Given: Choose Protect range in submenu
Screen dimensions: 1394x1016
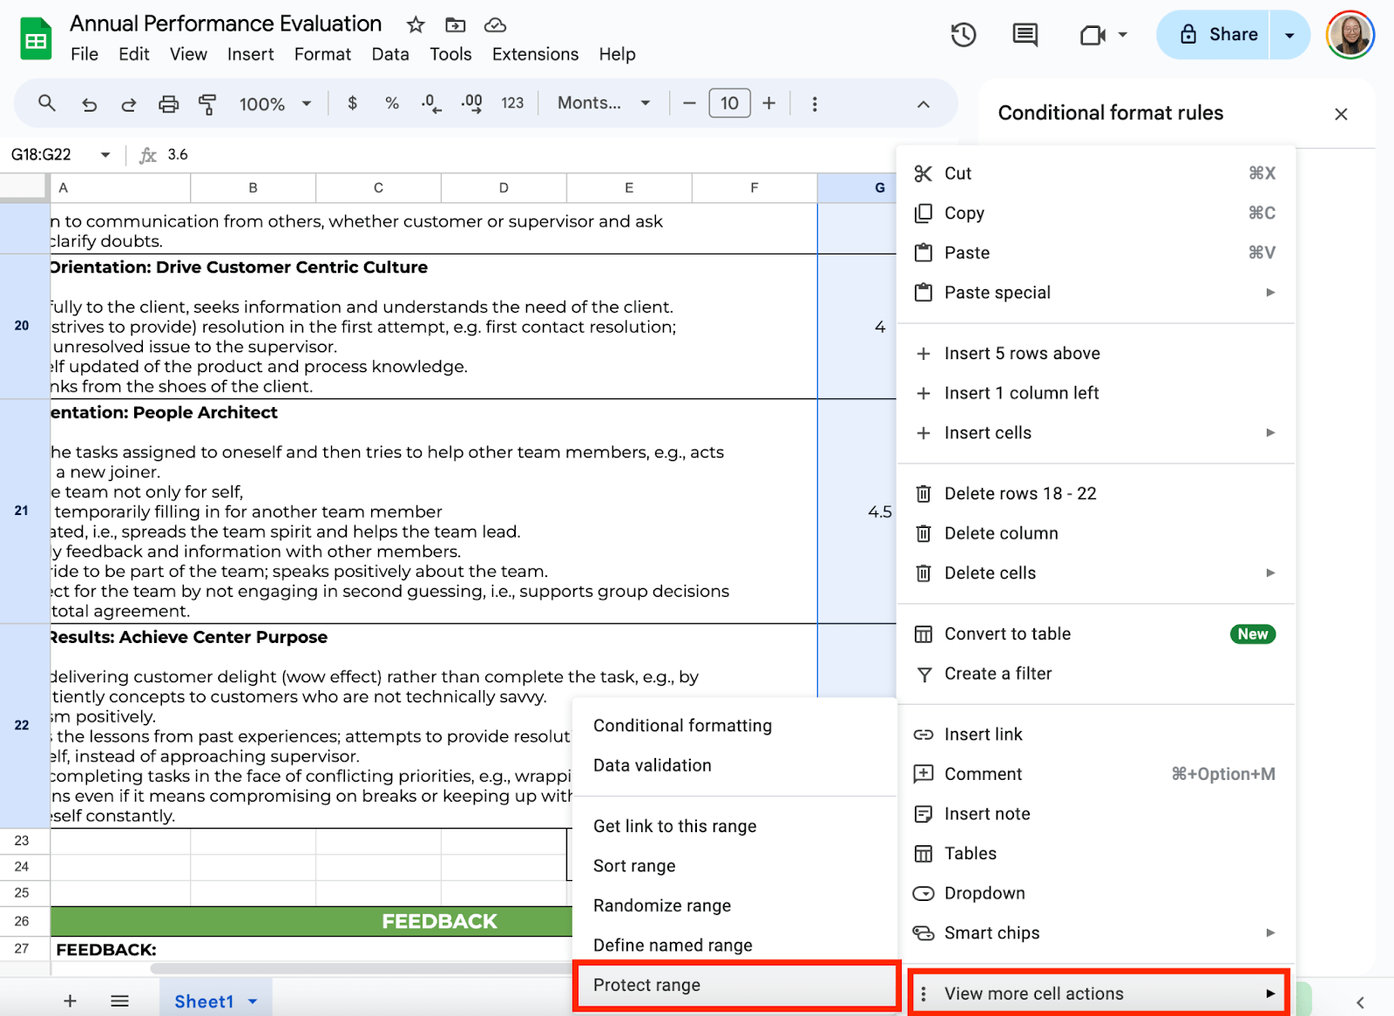Looking at the screenshot, I should (x=736, y=986).
